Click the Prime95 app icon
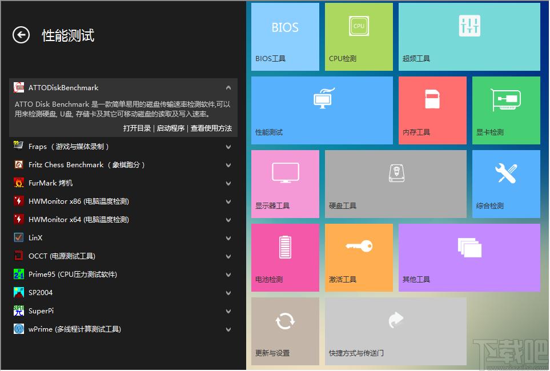550x371 pixels. pyautogui.click(x=19, y=274)
